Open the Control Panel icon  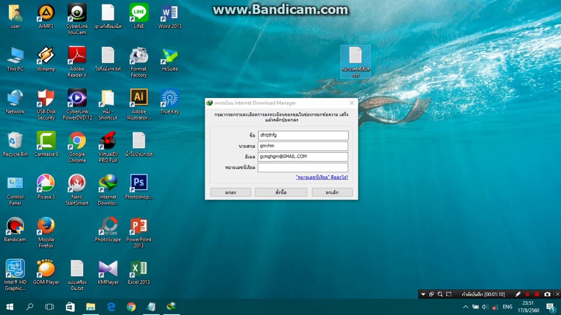pyautogui.click(x=15, y=190)
